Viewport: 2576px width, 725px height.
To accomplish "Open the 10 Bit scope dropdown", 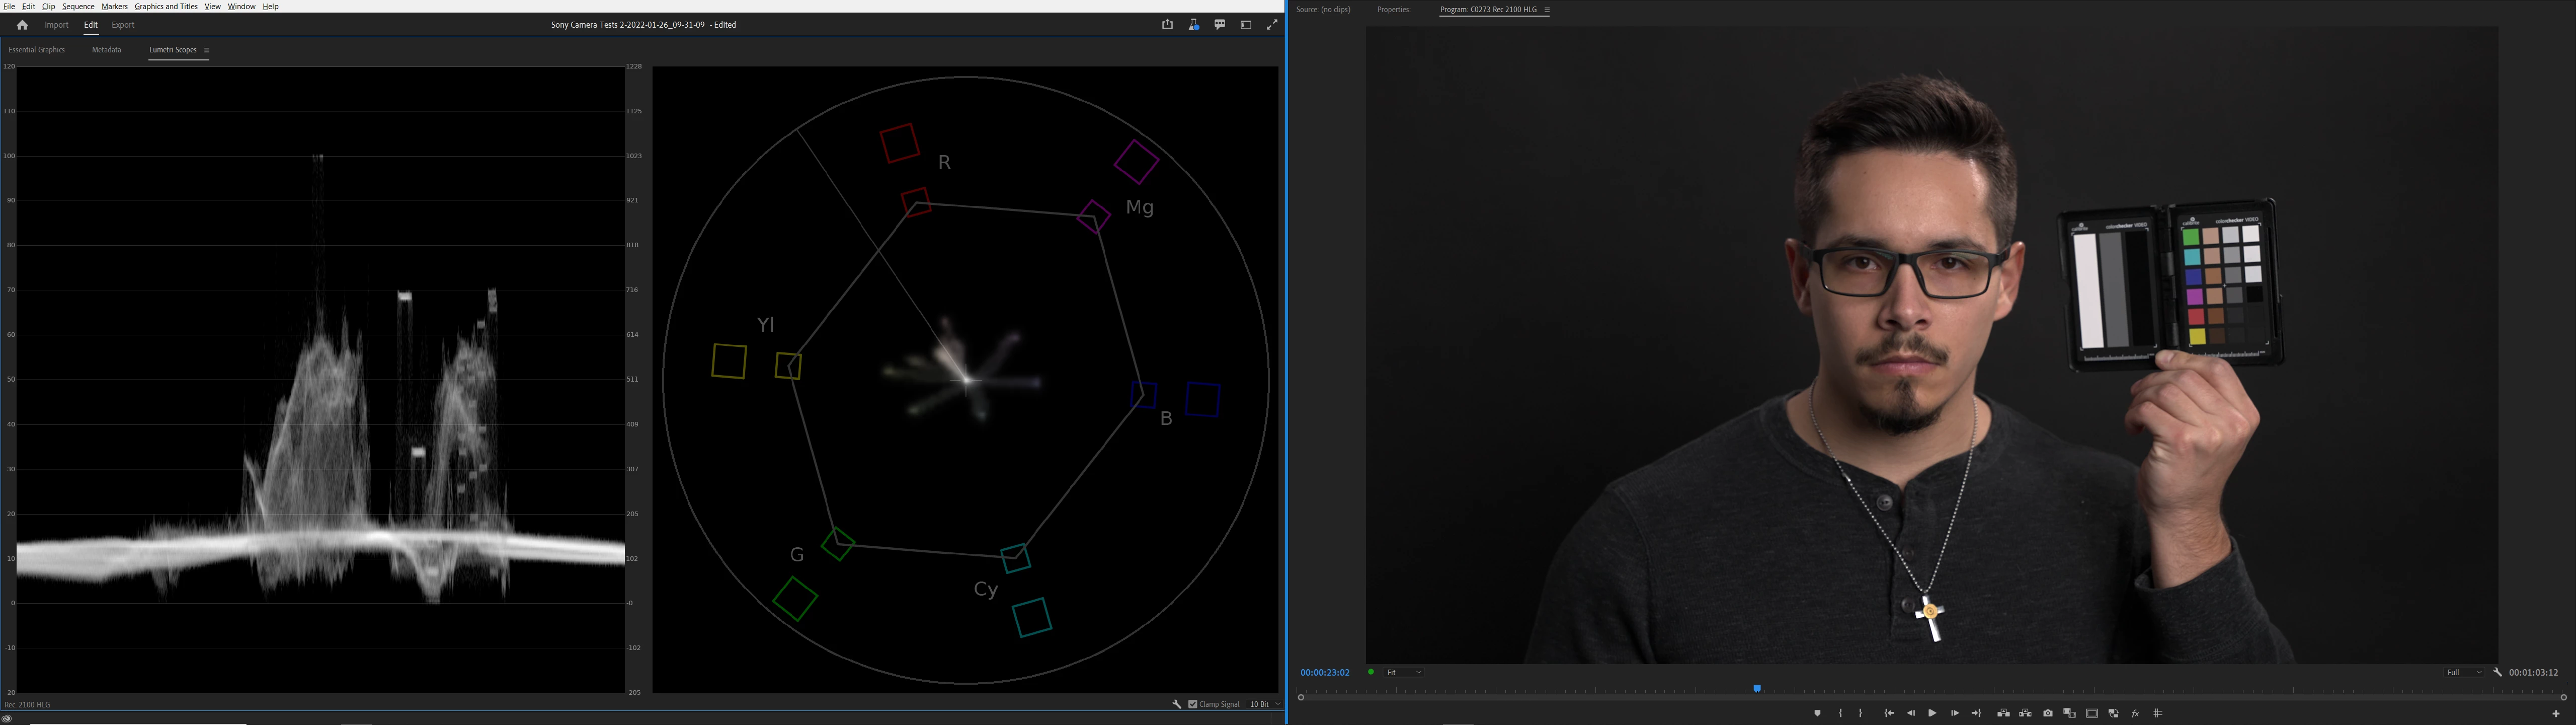I will [x=1264, y=704].
